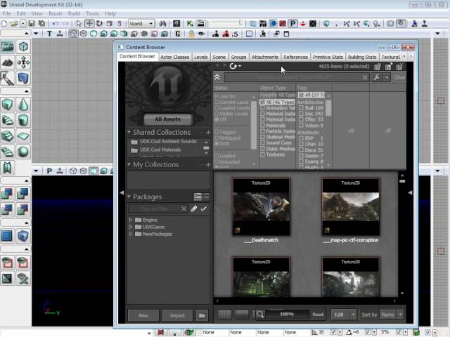Image resolution: width=450 pixels, height=337 pixels.
Task: Click the 100% thumbnail zoom slider
Action: click(x=288, y=314)
